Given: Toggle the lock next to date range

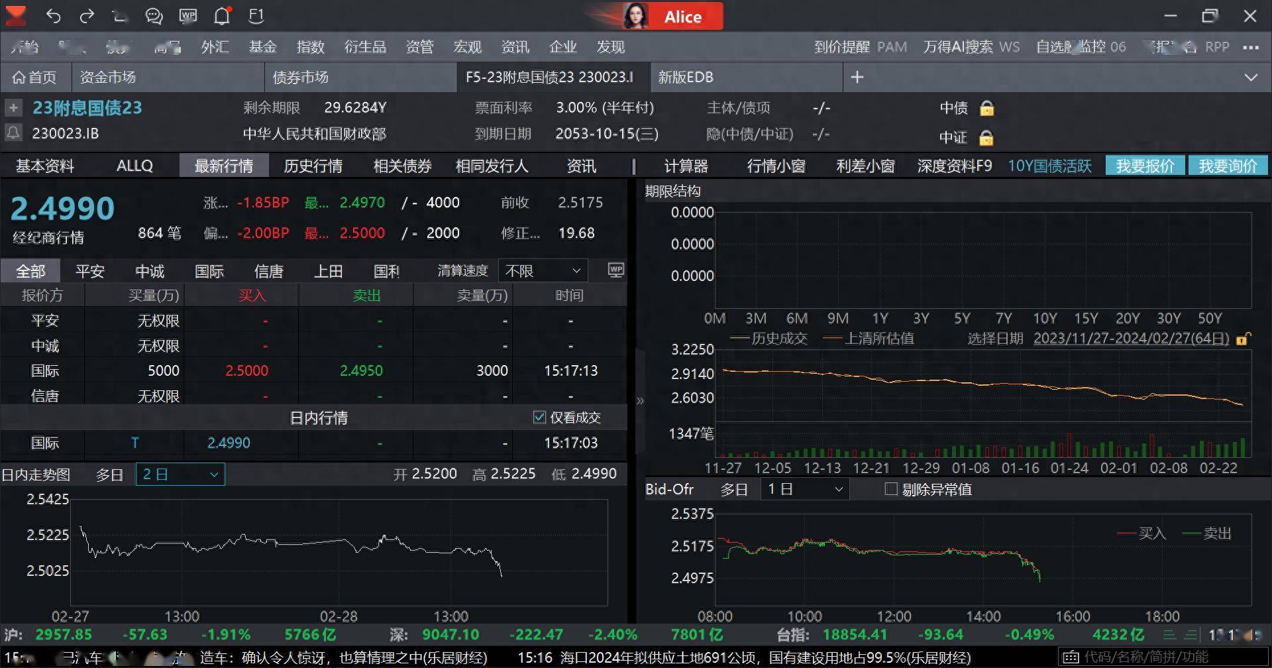Looking at the screenshot, I should 1243,339.
